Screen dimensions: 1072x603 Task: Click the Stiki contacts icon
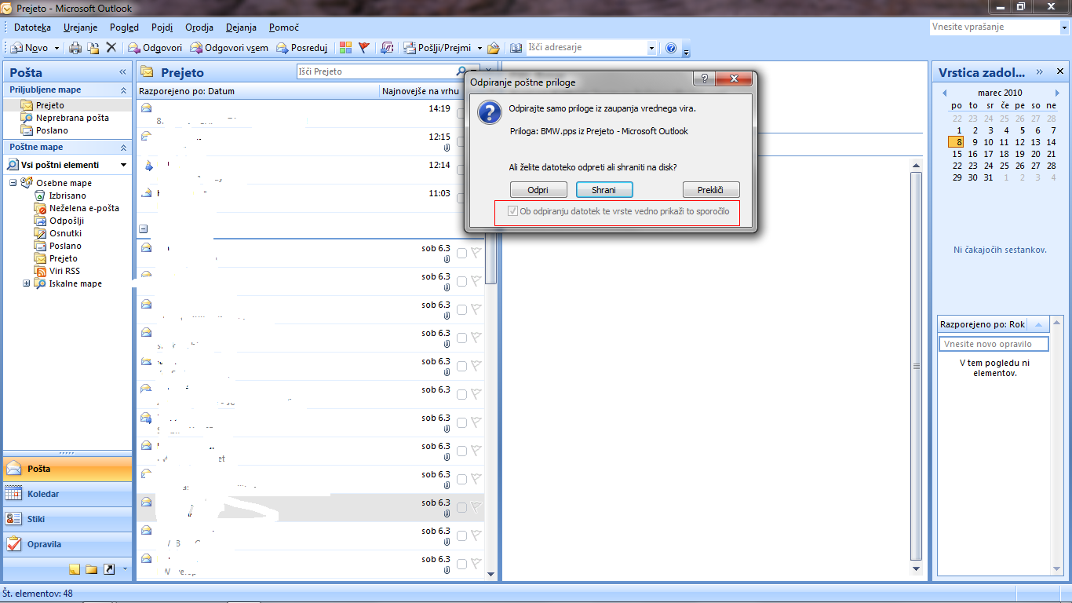click(x=13, y=519)
